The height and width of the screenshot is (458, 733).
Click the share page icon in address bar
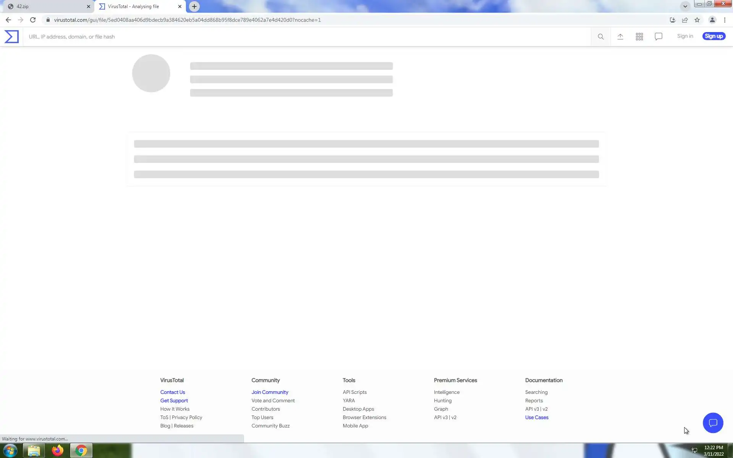click(685, 20)
